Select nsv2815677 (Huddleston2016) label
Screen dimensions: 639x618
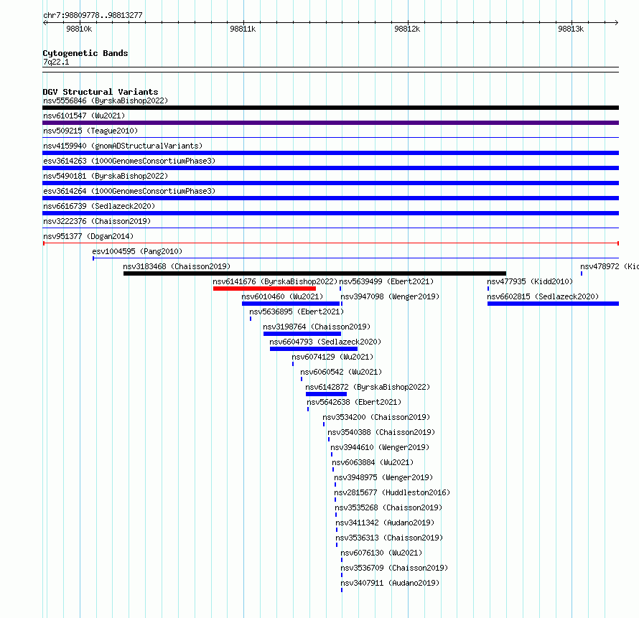(x=392, y=492)
